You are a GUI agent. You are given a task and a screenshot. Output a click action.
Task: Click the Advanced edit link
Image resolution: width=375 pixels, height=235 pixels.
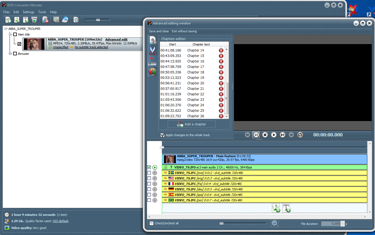pyautogui.click(x=116, y=39)
